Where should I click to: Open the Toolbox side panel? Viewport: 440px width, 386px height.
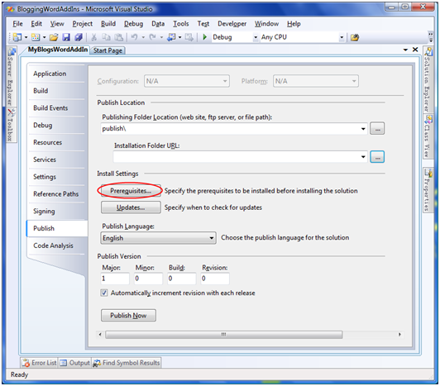(11, 125)
